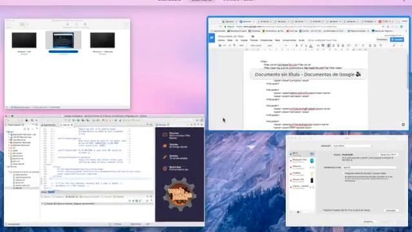The width and height of the screenshot is (412, 232).
Task: Click the move-to-folder icon beside Docs title
Action: 253,36
